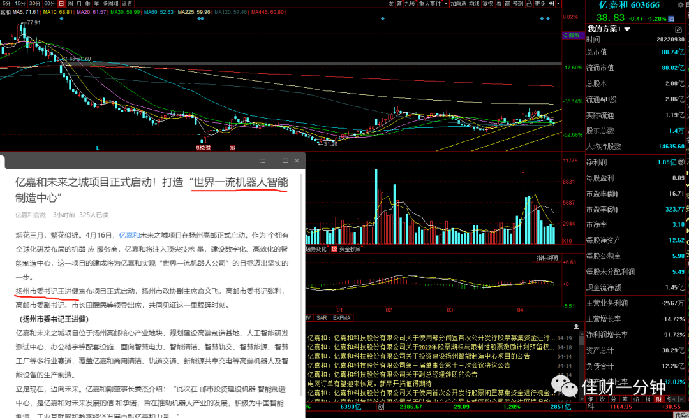Select the SAR indicator tab
Image resolution: width=689 pixels, height=418 pixels.
pyautogui.click(x=322, y=317)
